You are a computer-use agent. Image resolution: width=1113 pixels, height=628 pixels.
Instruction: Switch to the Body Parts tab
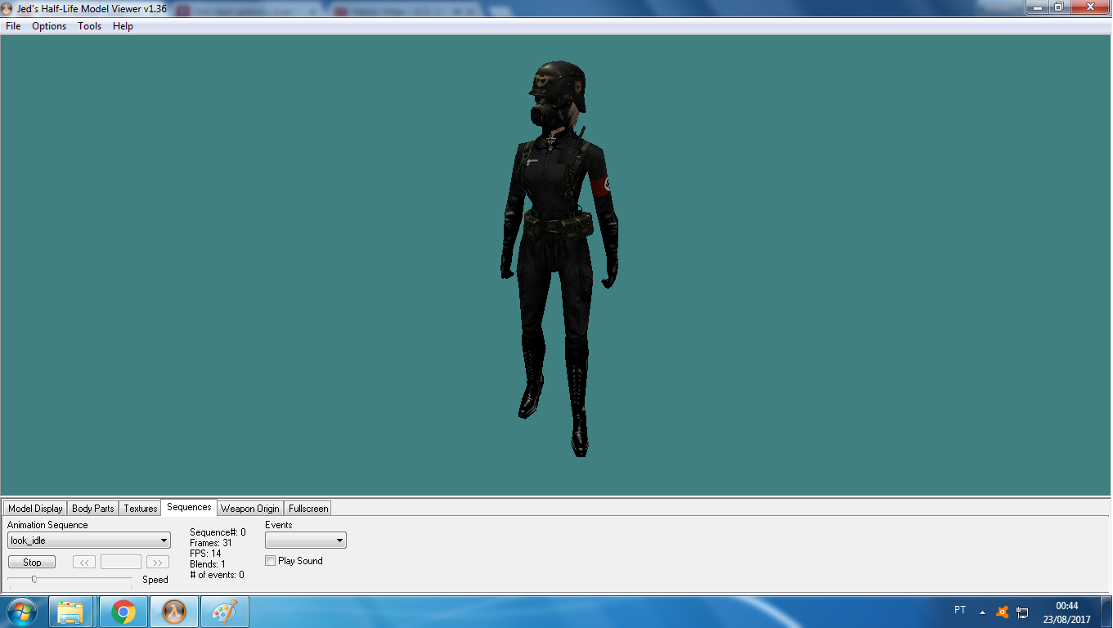tap(93, 509)
